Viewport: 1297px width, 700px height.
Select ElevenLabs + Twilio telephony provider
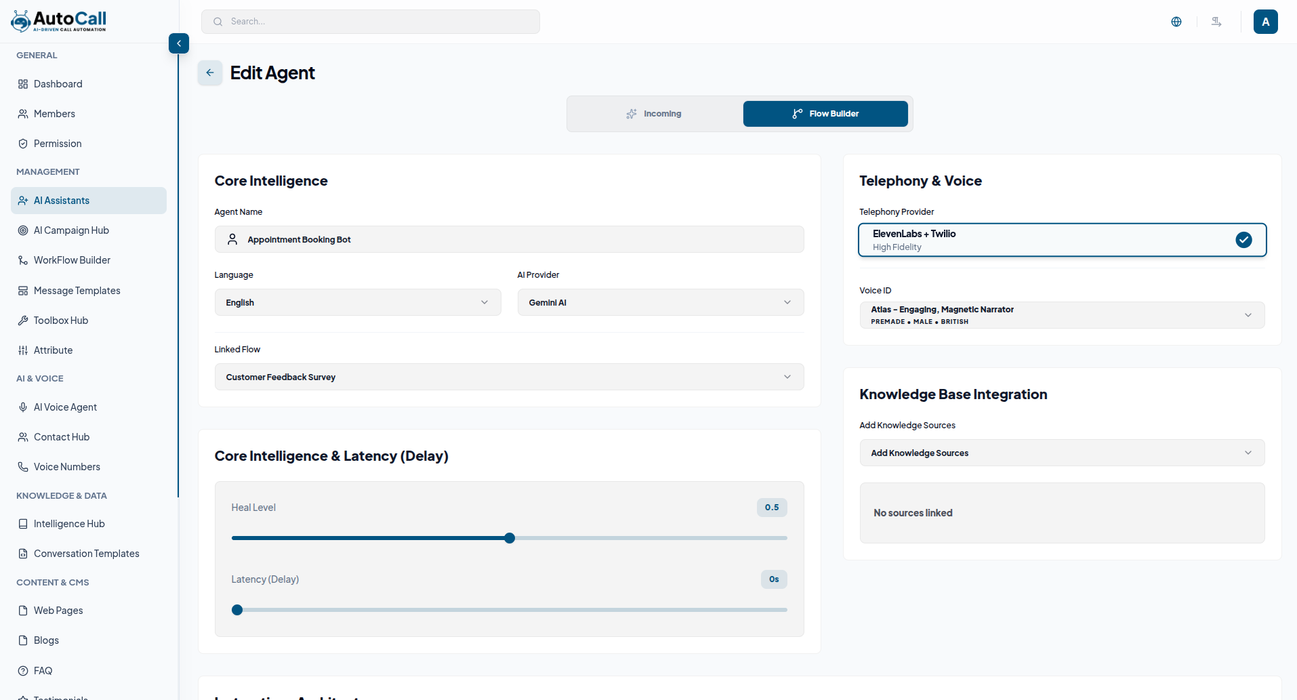(x=1062, y=240)
